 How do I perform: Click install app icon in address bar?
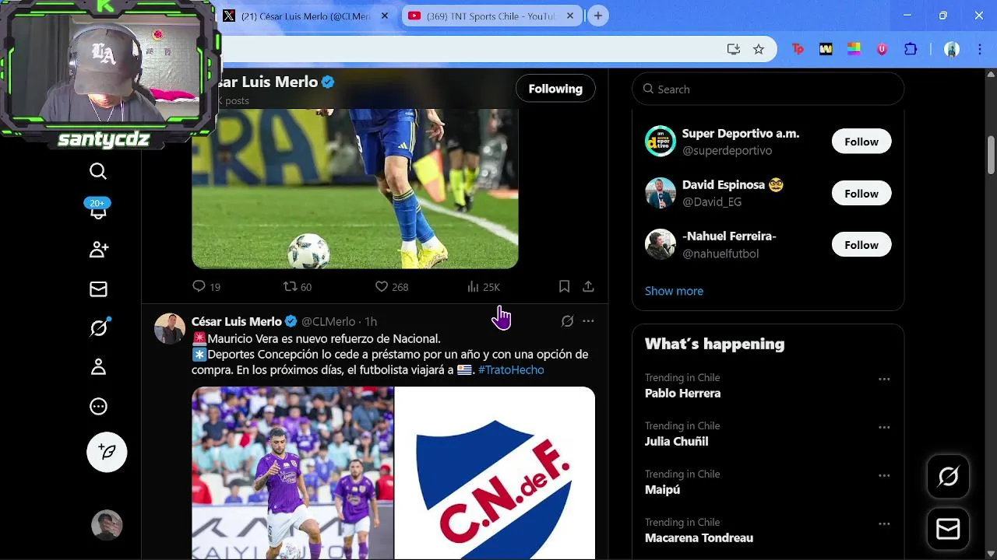click(x=733, y=49)
